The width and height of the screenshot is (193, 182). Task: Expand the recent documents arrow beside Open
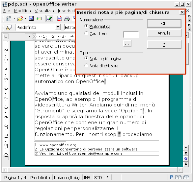coord(25,18)
